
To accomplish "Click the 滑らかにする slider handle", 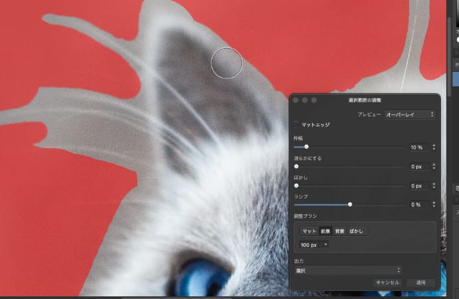I will [296, 166].
